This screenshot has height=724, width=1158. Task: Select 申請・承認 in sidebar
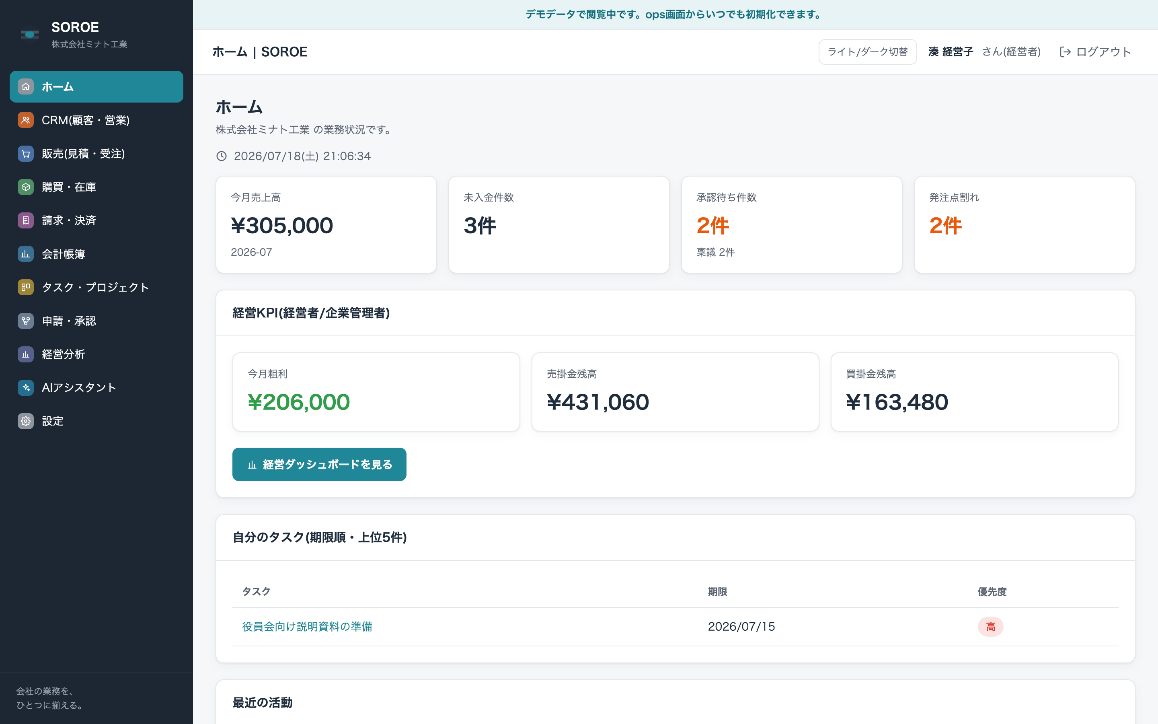[96, 321]
